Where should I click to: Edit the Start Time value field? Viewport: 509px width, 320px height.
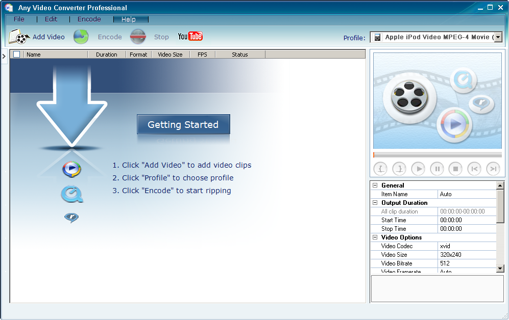(x=467, y=220)
